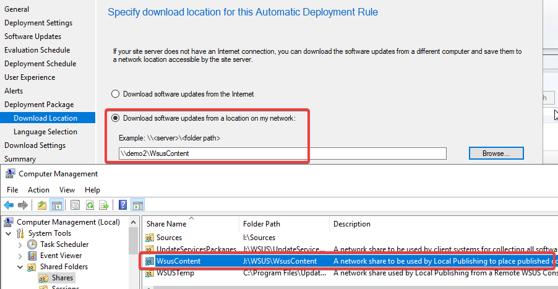Click the Browse... button
Image resolution: width=558 pixels, height=289 pixels.
pos(496,153)
